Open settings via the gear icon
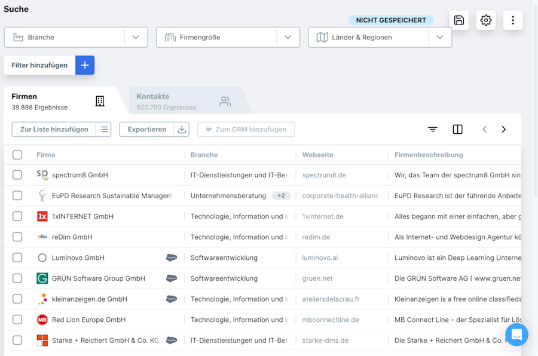 (486, 20)
